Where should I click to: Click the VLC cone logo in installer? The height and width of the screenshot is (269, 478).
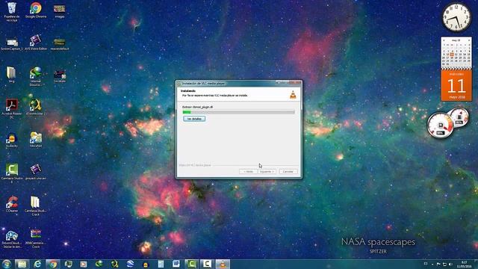click(x=293, y=95)
